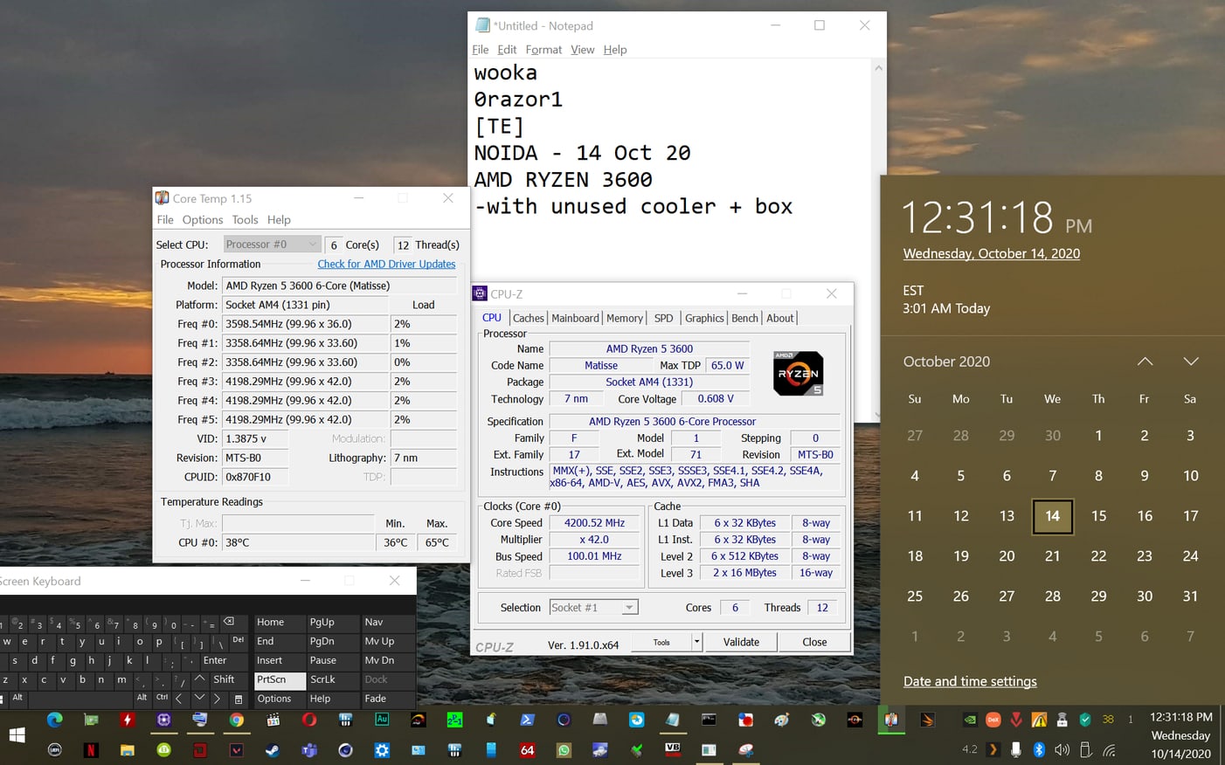This screenshot has width=1225, height=765.
Task: Click Check for AMD Driver Updates link
Action: pos(386,264)
